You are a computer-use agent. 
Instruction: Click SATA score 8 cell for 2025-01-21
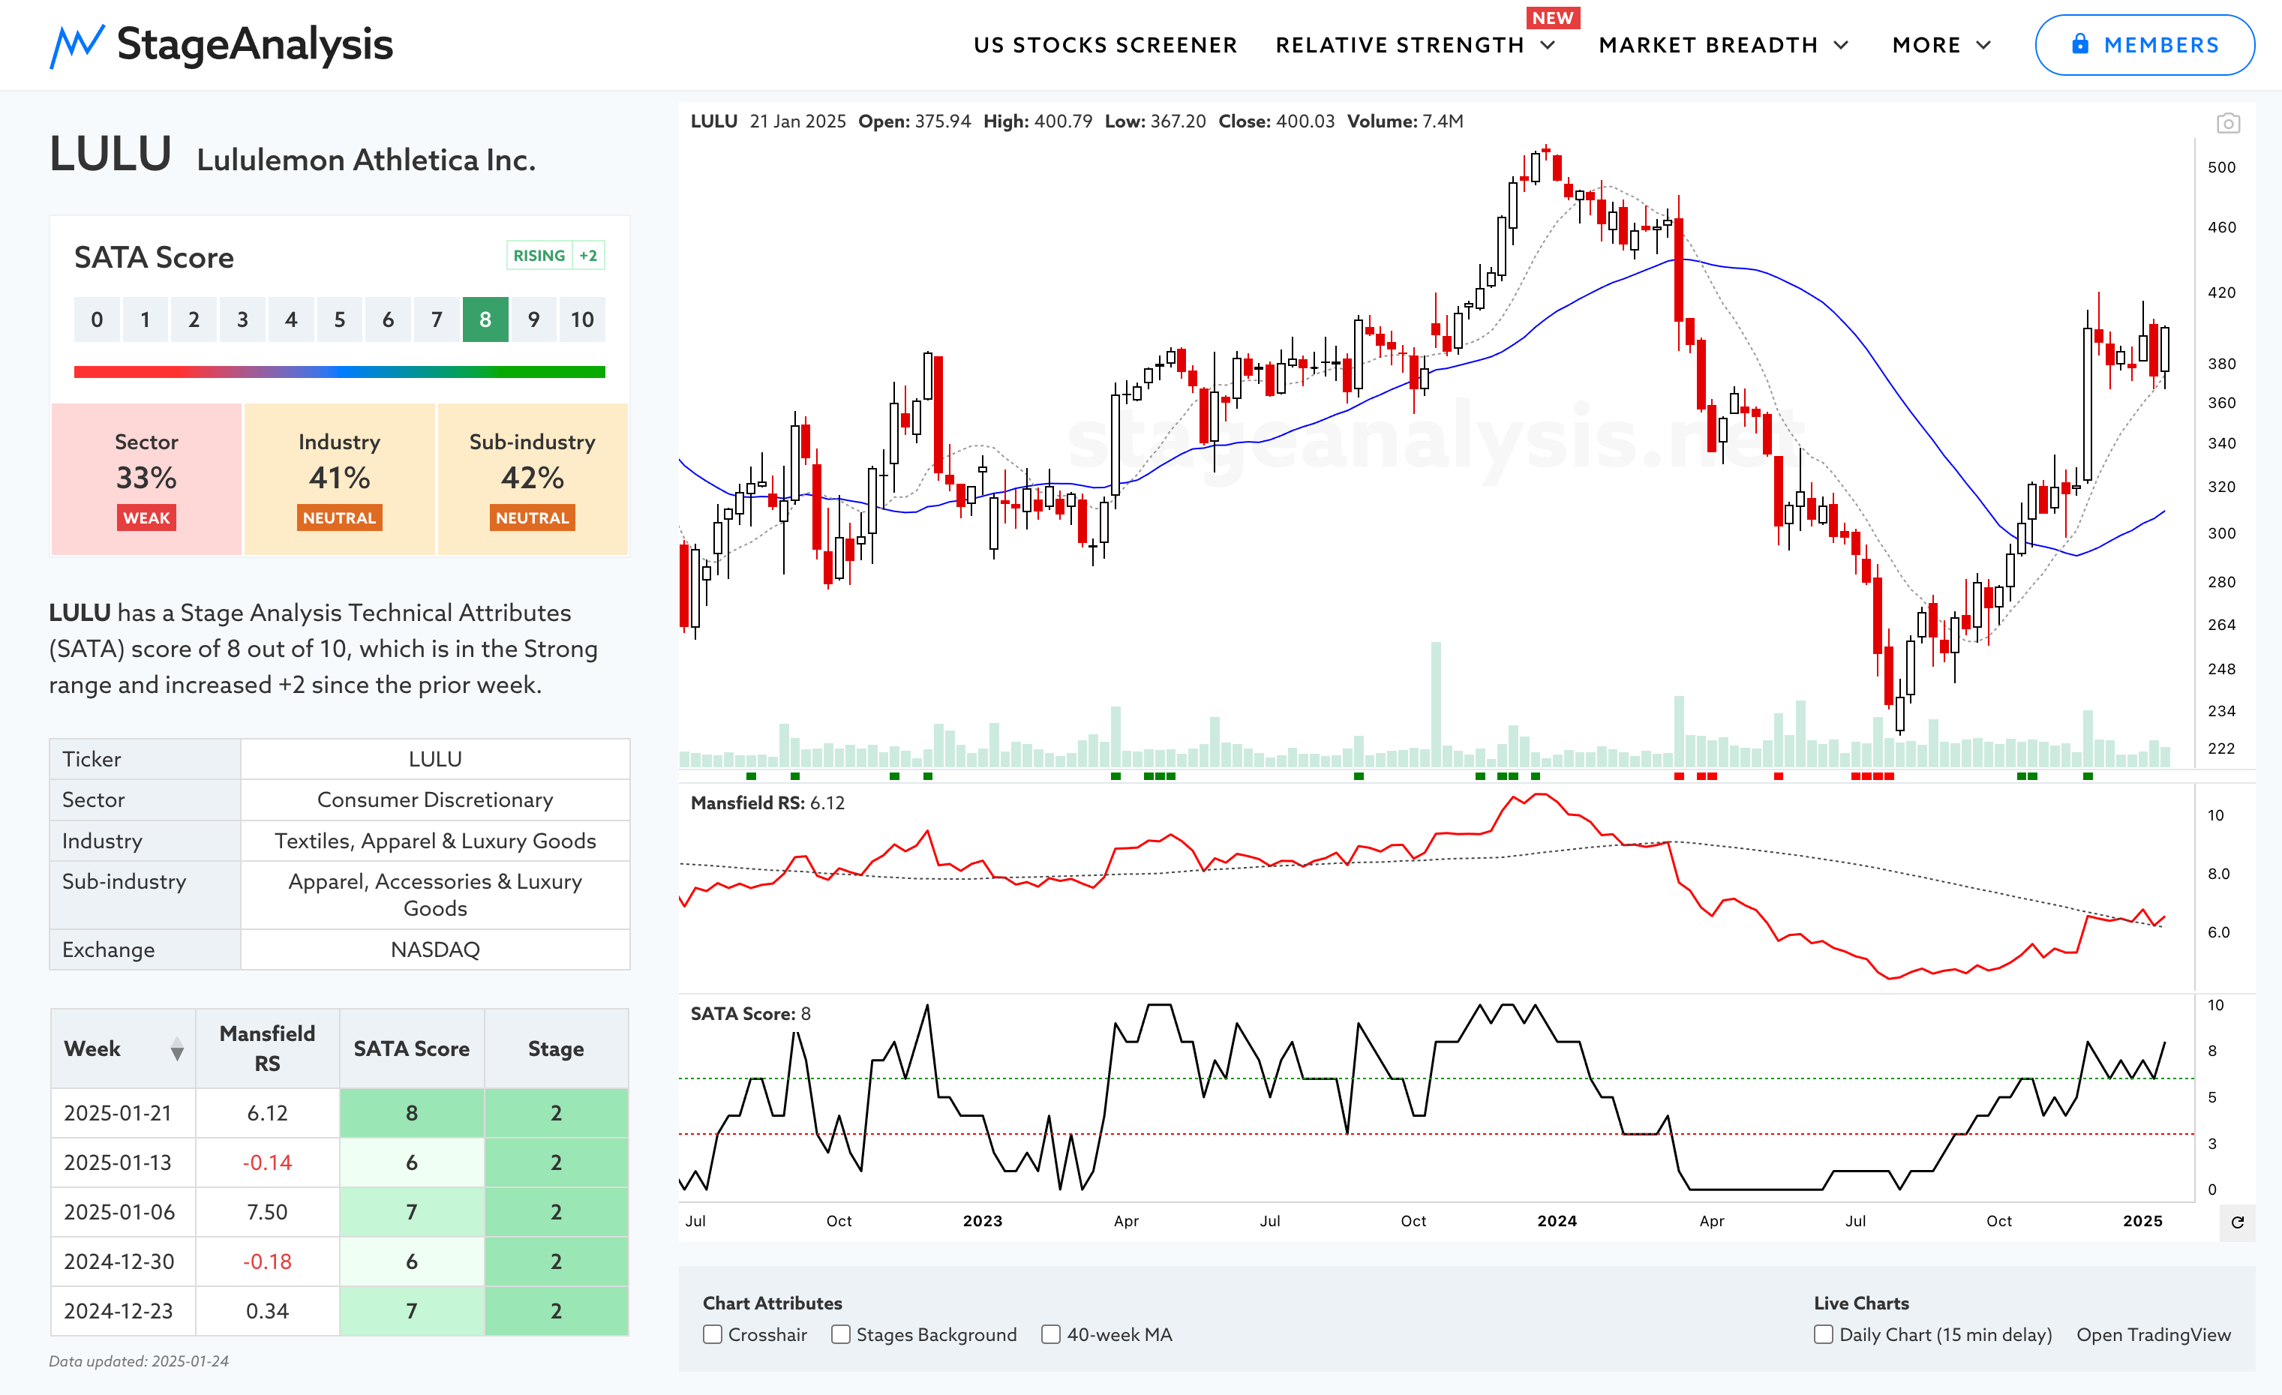click(411, 1113)
